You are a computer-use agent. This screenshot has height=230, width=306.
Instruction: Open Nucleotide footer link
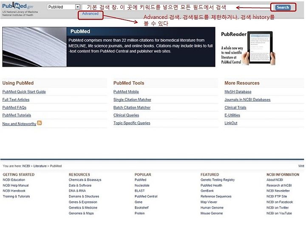click(x=142, y=185)
